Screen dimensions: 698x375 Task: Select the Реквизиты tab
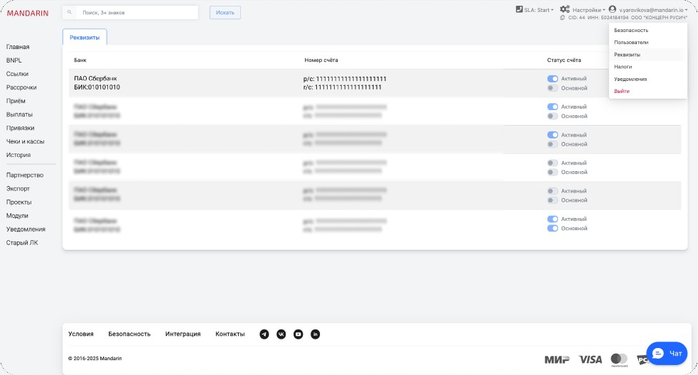[85, 38]
